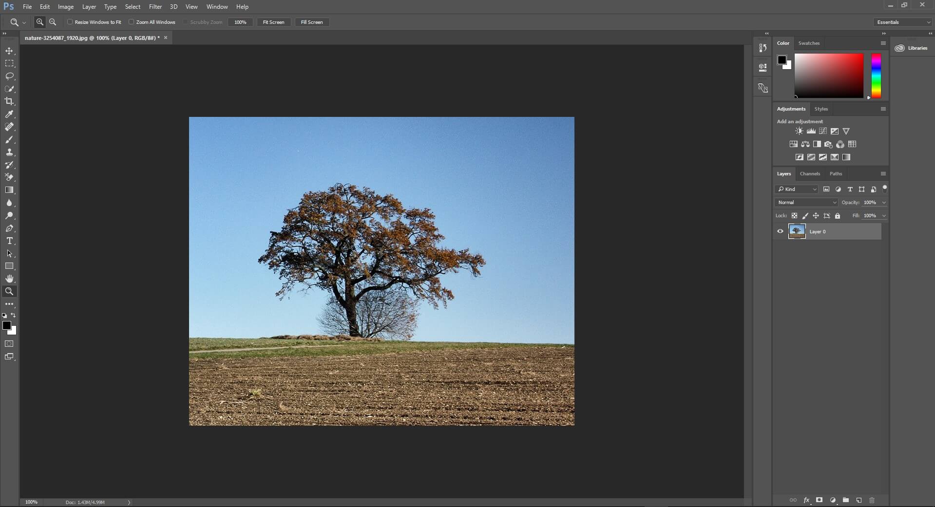
Task: Add a Curves adjustment layer
Action: tap(822, 131)
